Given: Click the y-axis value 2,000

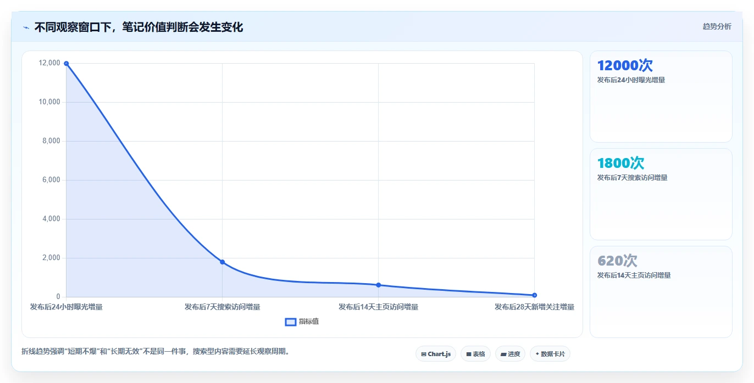Looking at the screenshot, I should tap(51, 258).
